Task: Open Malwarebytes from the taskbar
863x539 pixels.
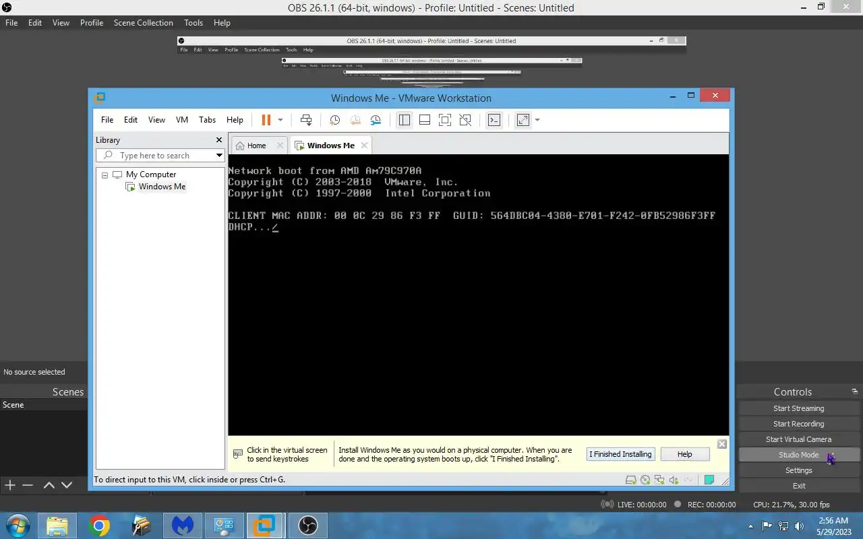Action: 182,526
